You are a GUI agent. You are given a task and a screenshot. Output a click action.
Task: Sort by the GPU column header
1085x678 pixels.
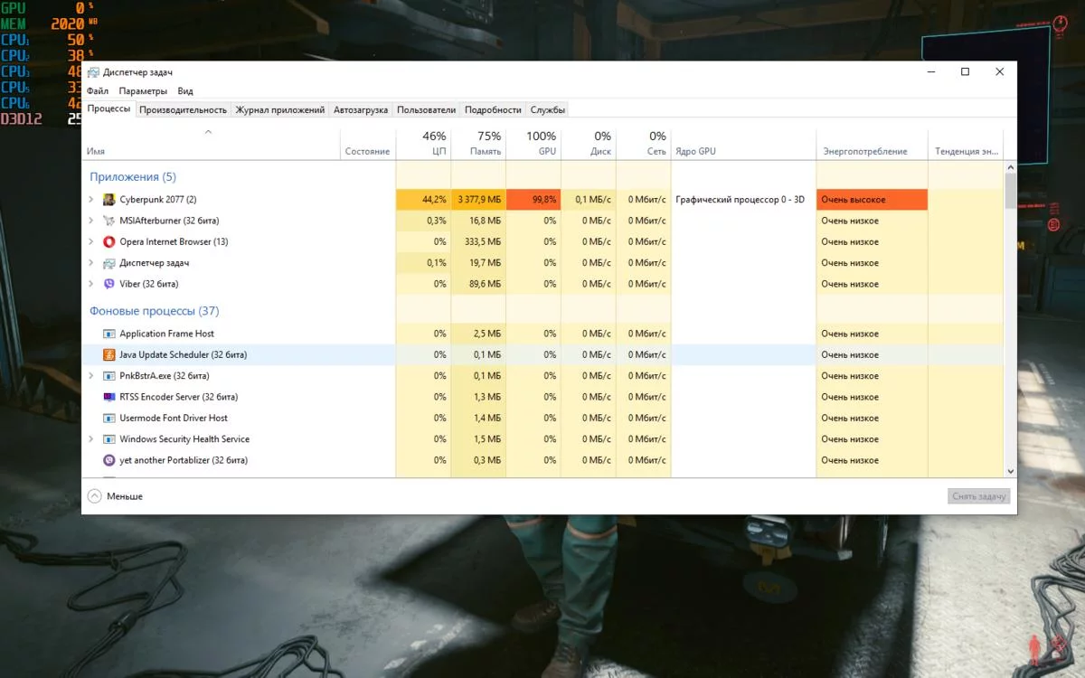(x=542, y=144)
